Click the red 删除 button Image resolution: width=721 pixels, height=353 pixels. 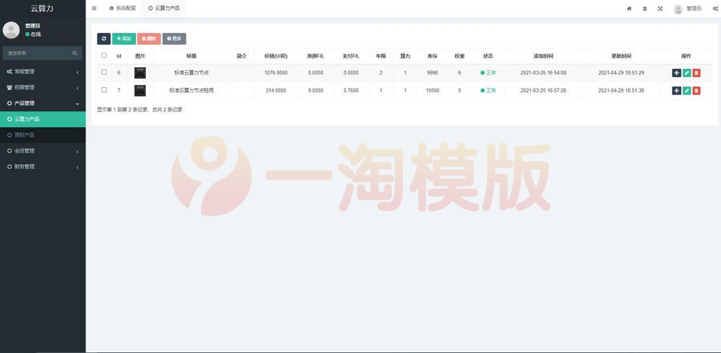click(149, 38)
